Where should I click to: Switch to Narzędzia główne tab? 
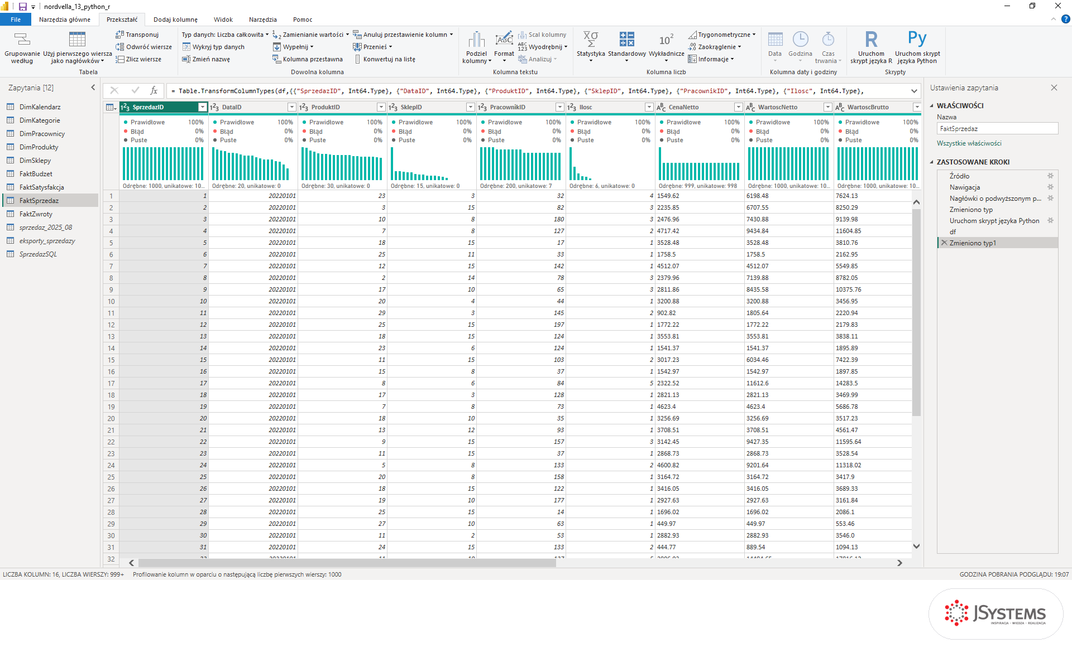[65, 20]
